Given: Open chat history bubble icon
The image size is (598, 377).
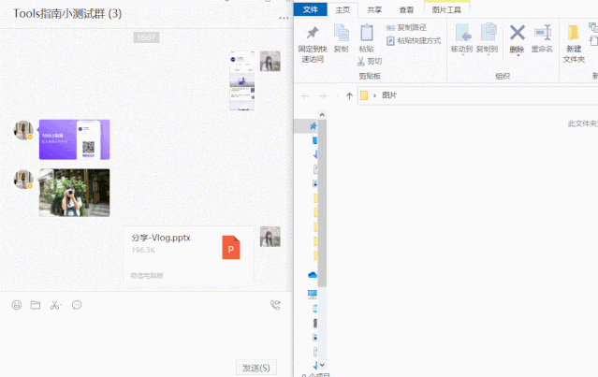Looking at the screenshot, I should 77,305.
